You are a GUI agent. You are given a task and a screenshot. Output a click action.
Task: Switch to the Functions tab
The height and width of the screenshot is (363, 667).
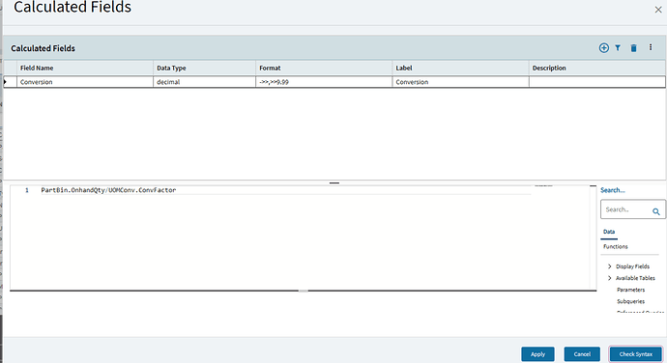click(x=615, y=246)
